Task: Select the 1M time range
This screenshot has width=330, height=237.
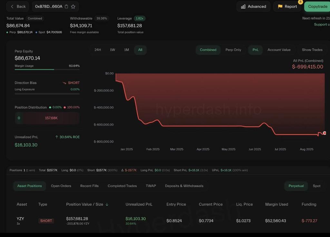Action: click(126, 50)
